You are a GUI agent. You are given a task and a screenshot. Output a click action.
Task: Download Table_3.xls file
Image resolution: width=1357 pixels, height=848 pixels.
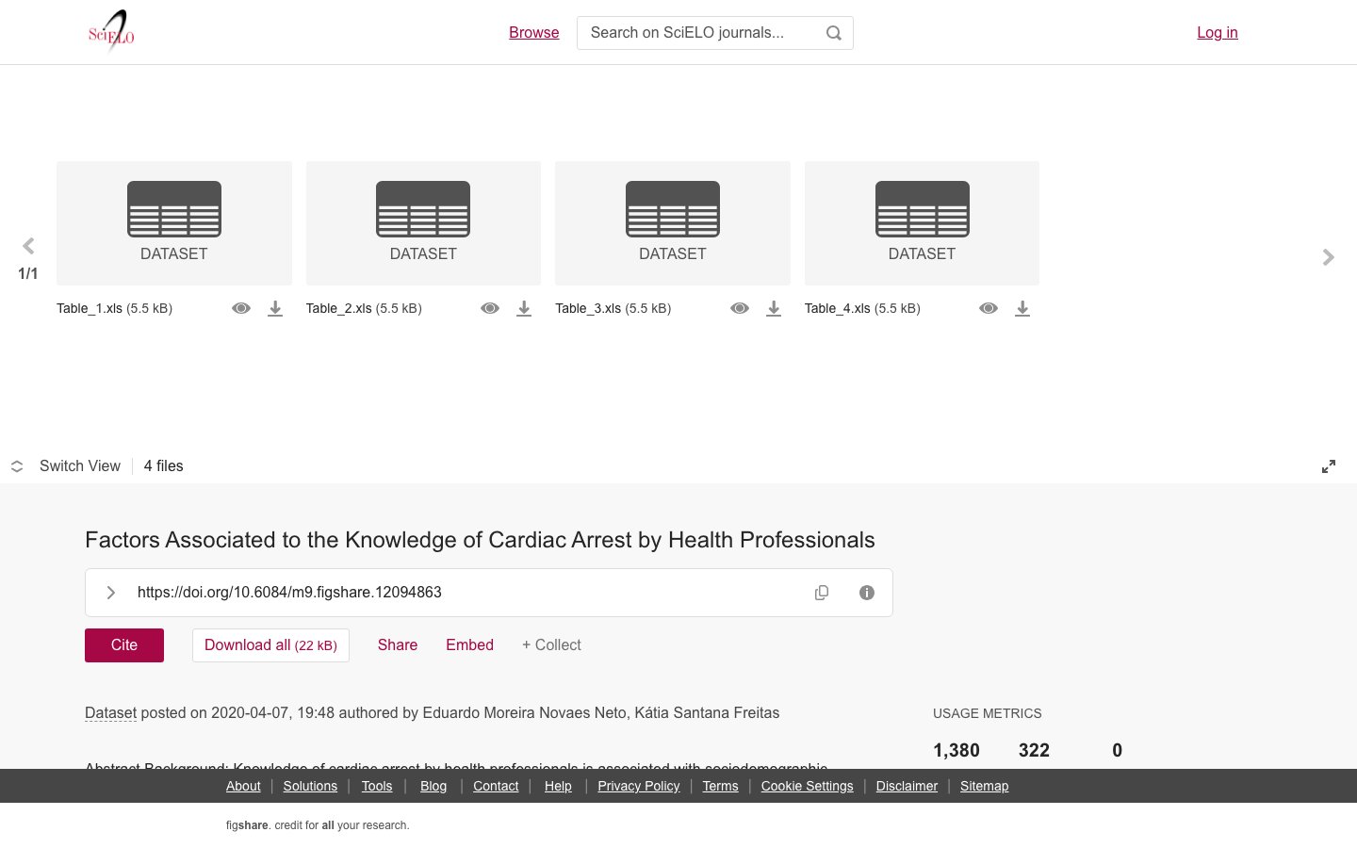[x=774, y=308]
